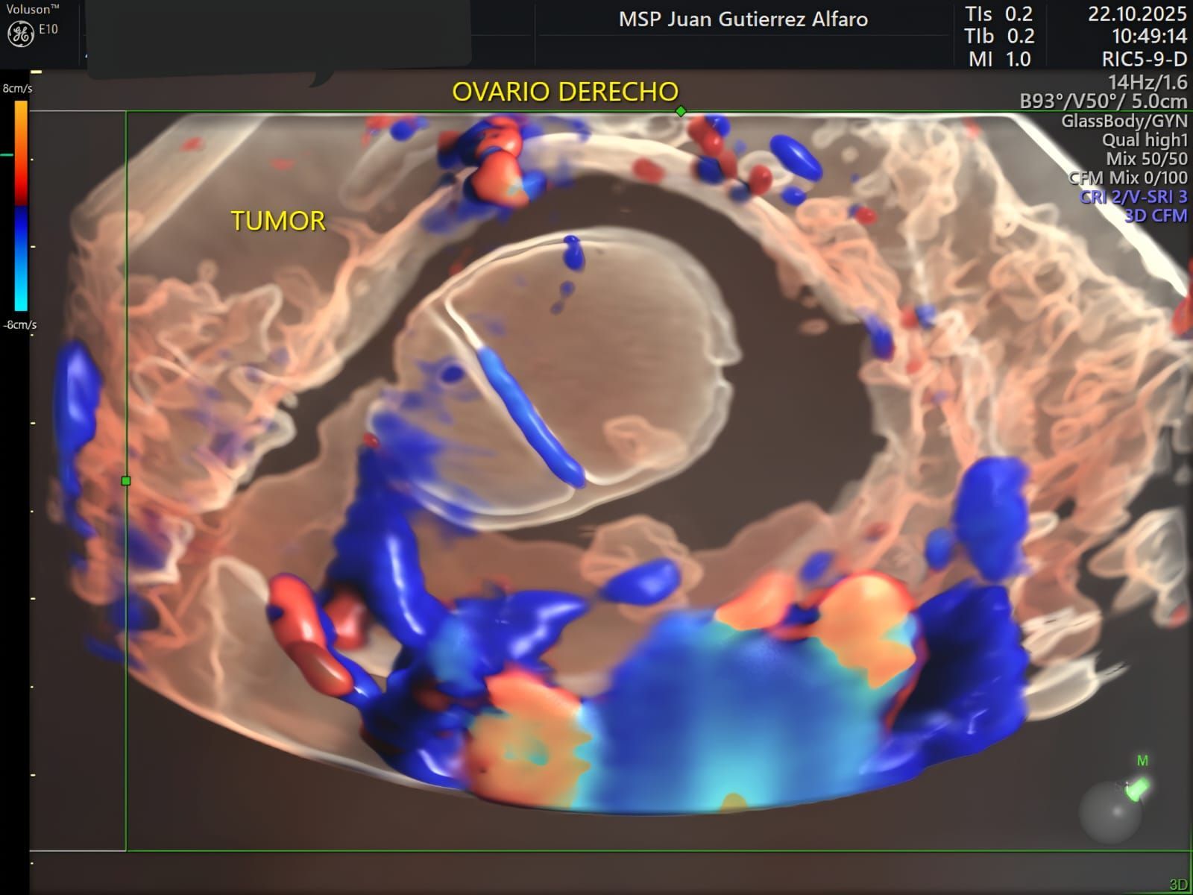Click the Mix 50/50 setting
The width and height of the screenshot is (1193, 895).
pyautogui.click(x=1147, y=159)
